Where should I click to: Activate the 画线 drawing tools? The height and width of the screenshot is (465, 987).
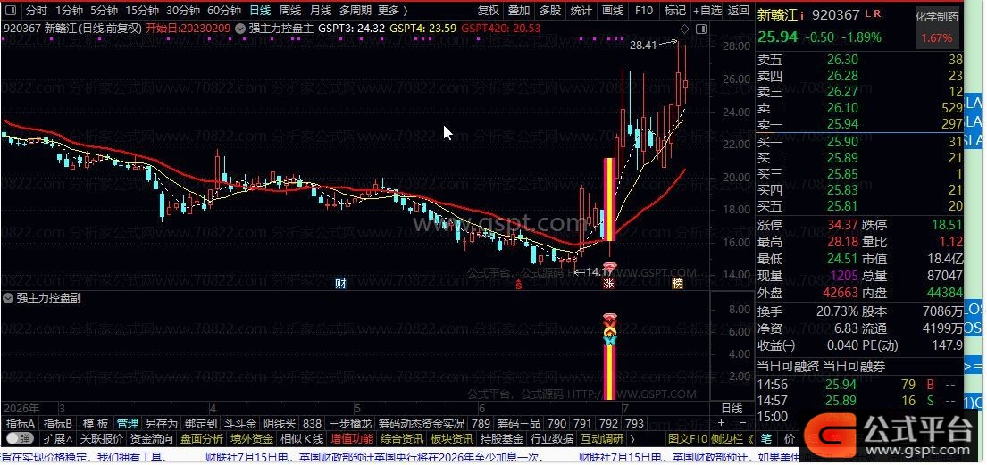(x=613, y=10)
